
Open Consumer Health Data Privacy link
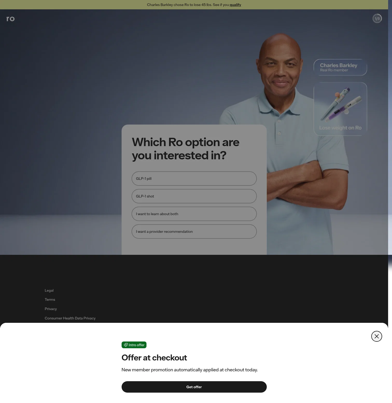click(x=70, y=318)
